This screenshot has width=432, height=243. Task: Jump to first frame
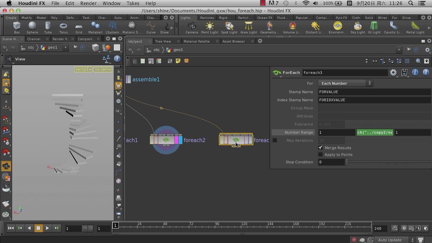11,228
